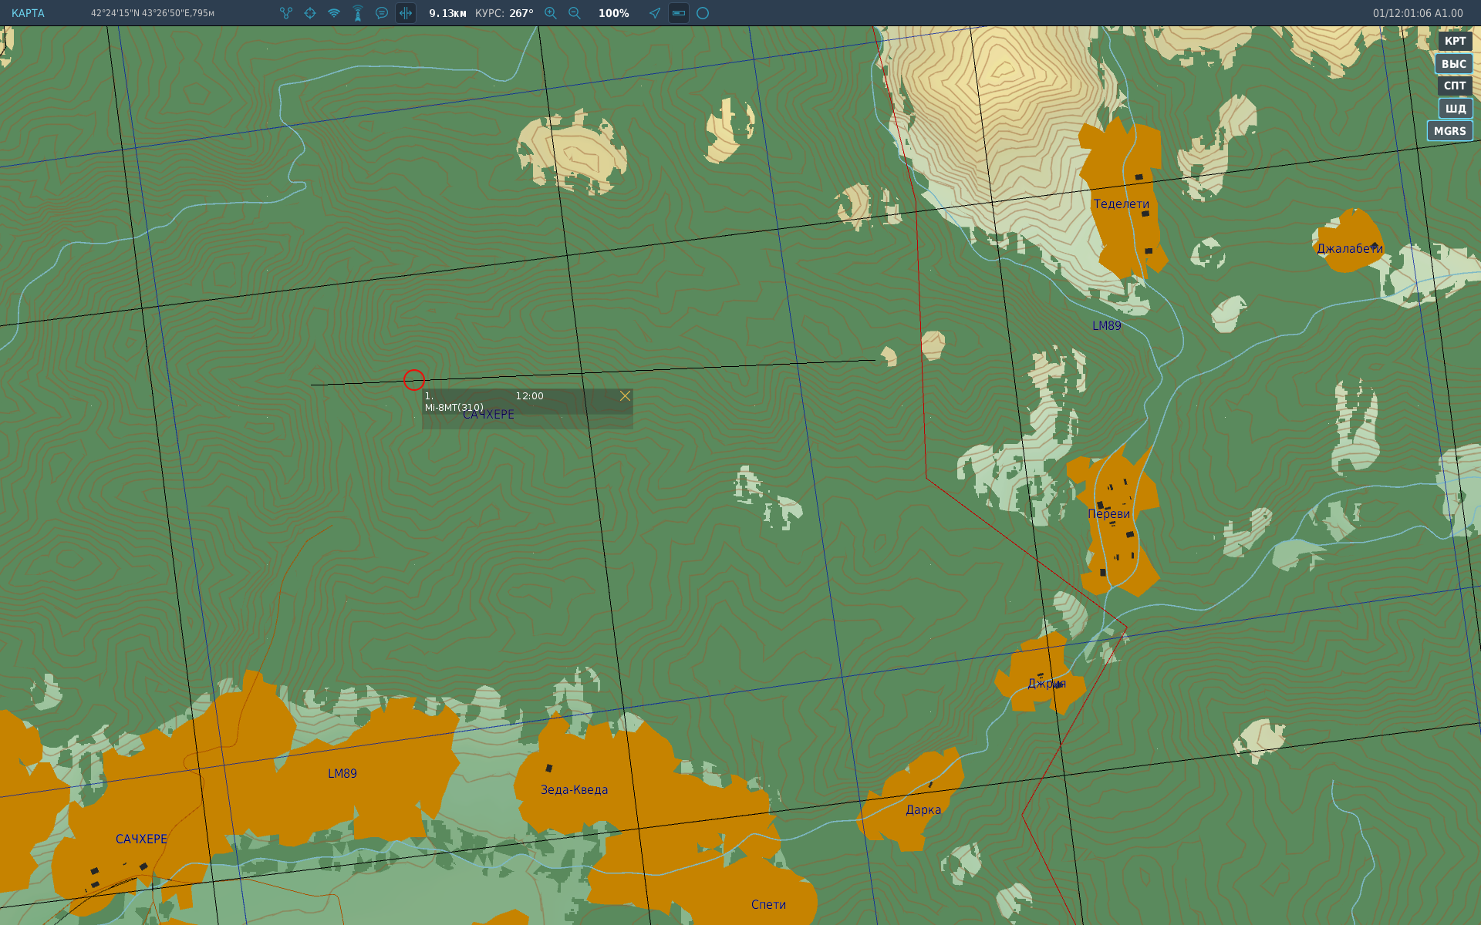Close the Mi-8MT(310) measurement label
Screen dimensions: 1481x925
tap(625, 396)
